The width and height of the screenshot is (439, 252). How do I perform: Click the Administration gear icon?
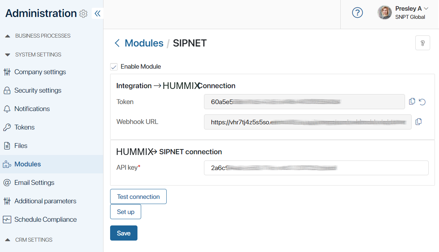point(84,13)
